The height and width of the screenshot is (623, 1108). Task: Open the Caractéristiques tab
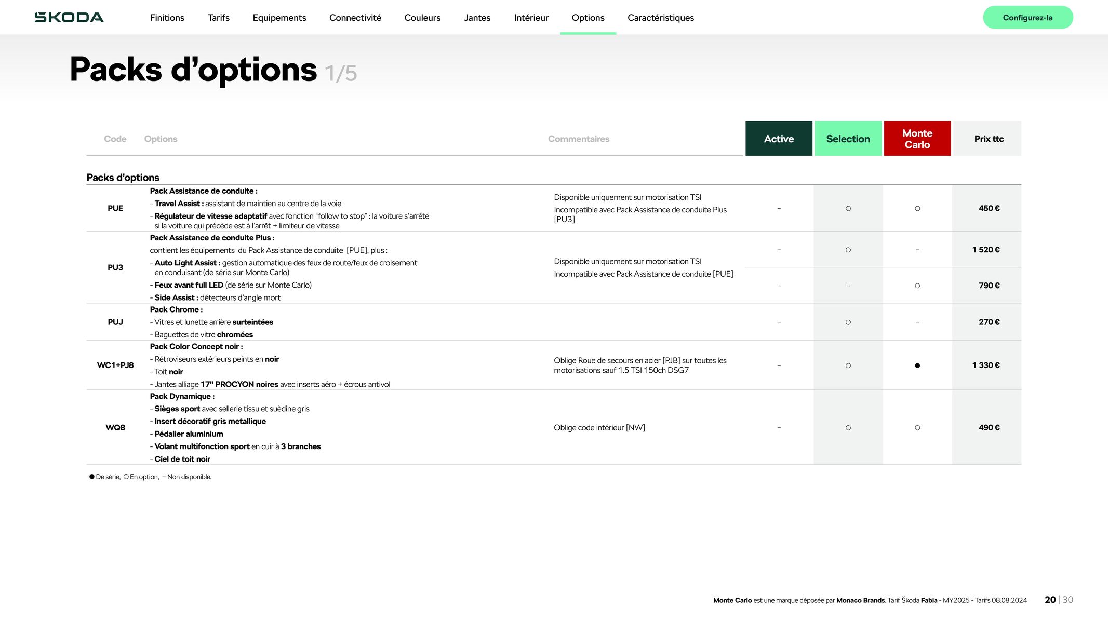pos(661,18)
